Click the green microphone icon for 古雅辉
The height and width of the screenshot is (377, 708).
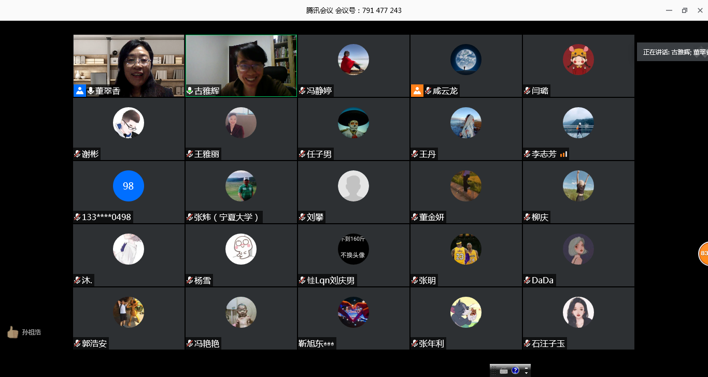tap(190, 91)
